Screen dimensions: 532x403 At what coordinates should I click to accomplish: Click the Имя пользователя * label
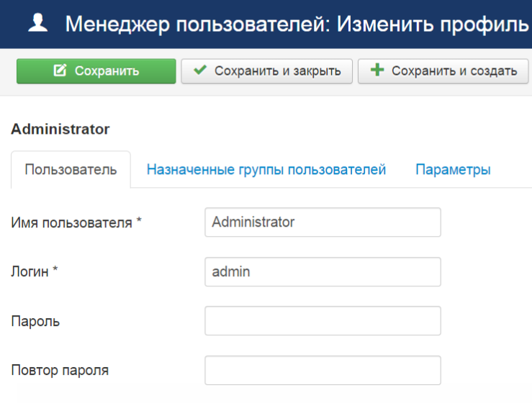click(x=76, y=223)
